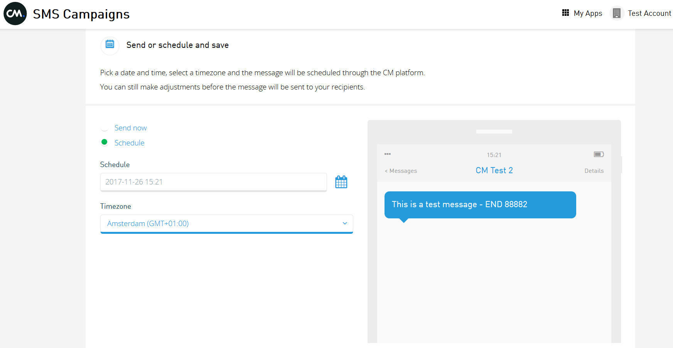Open the Test Account menu
This screenshot has height=348, width=673.
click(649, 13)
